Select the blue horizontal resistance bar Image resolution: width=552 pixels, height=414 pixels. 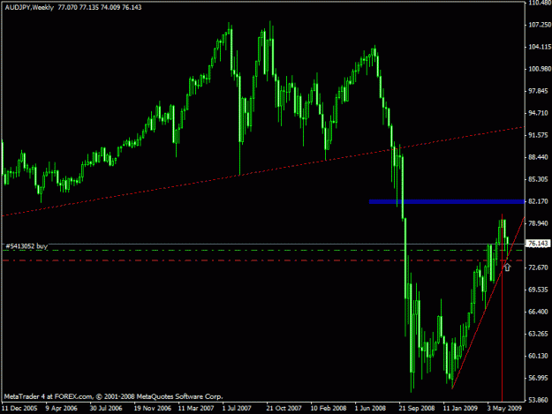point(447,201)
